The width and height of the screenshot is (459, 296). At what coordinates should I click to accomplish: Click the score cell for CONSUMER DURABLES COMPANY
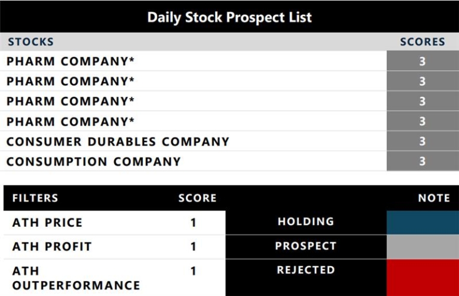click(x=423, y=142)
